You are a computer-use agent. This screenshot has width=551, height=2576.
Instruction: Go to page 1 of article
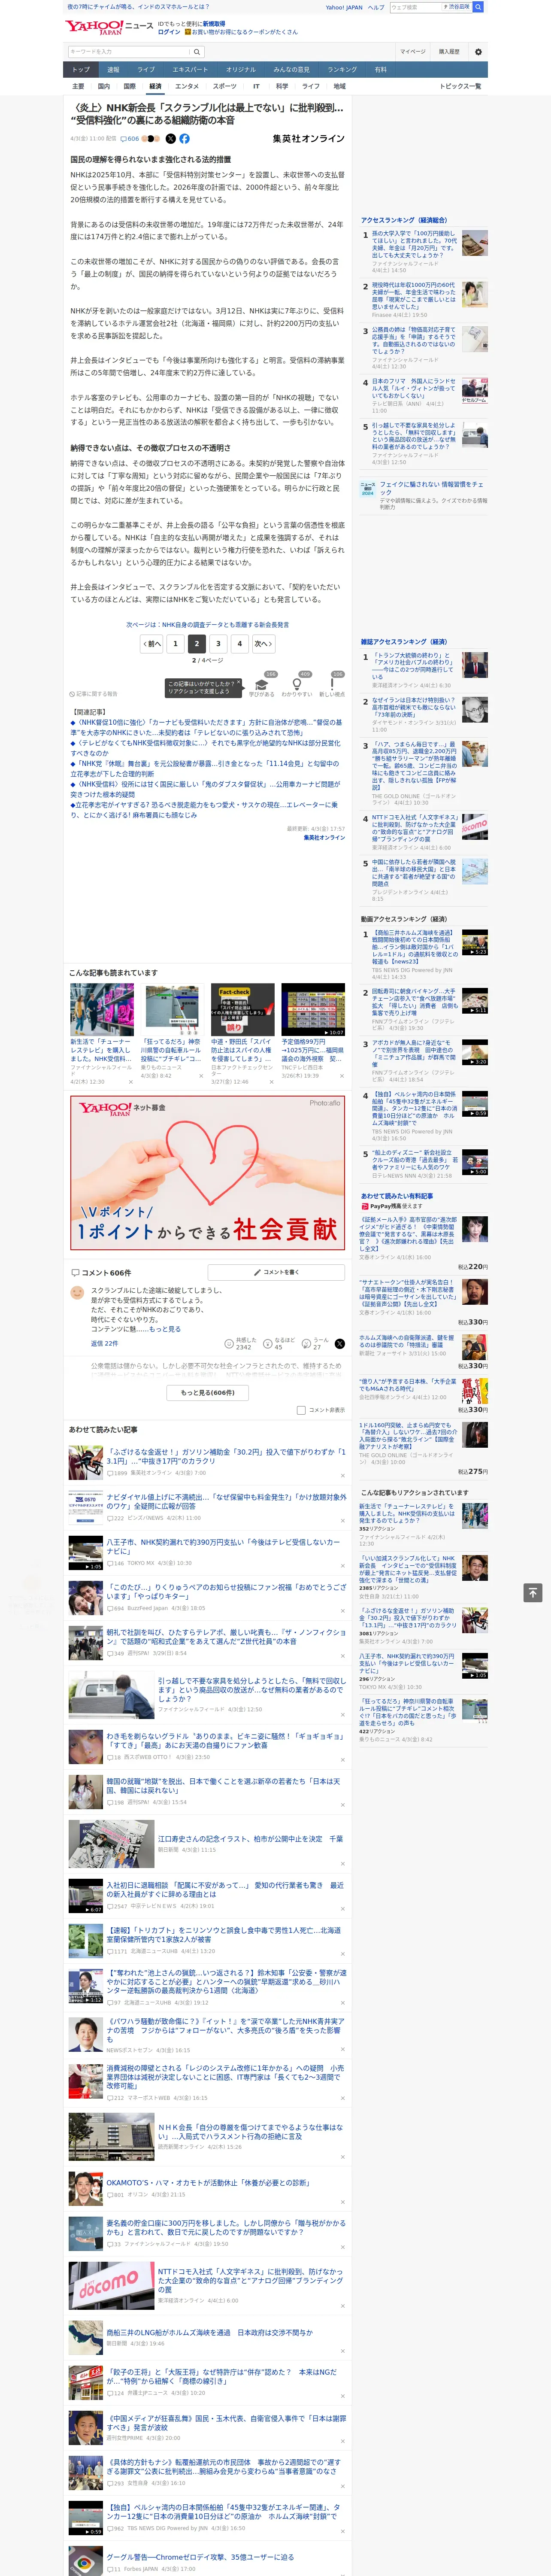click(x=175, y=644)
